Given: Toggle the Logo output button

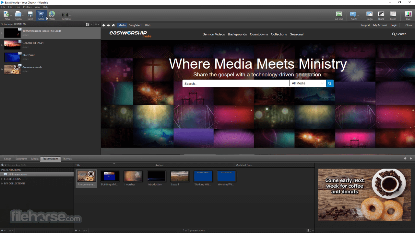Looking at the screenshot, I should (x=370, y=14).
